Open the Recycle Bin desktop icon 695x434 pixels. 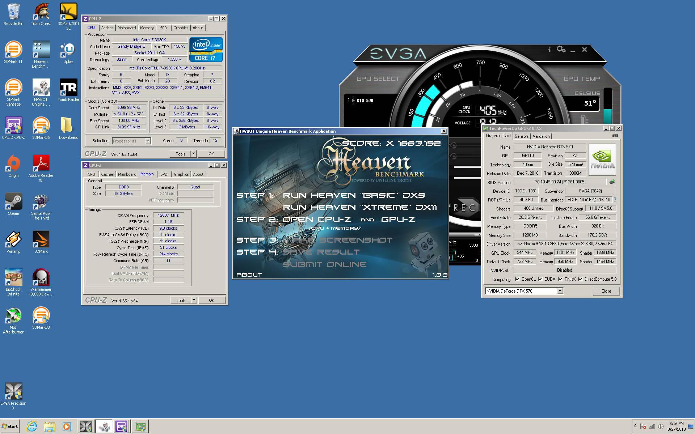13,14
